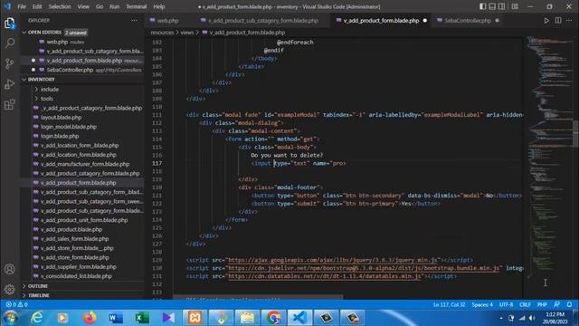Expand the include folder
579x326 pixels.
coord(50,90)
